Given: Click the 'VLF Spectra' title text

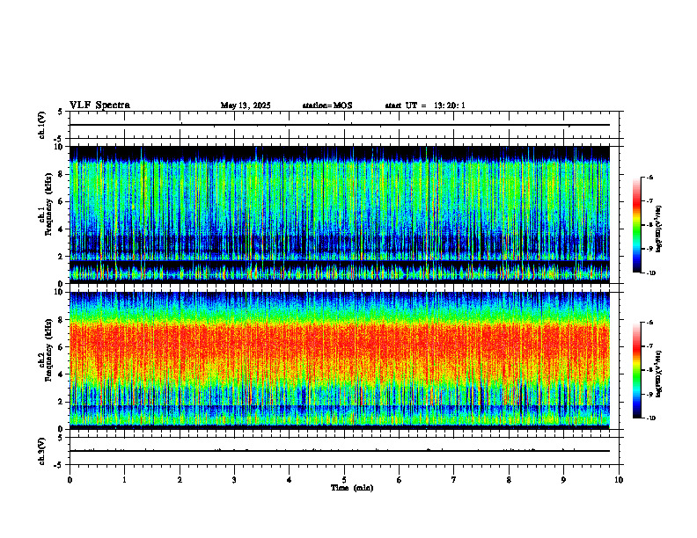Looking at the screenshot, I should (99, 105).
